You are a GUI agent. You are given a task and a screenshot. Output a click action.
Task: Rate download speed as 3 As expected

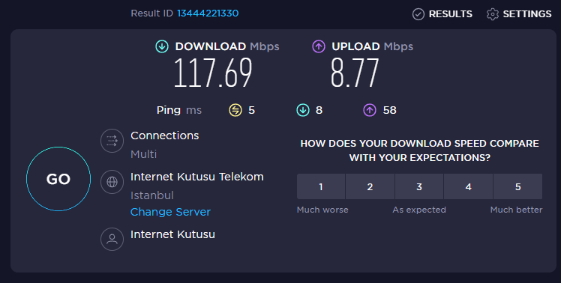click(419, 186)
